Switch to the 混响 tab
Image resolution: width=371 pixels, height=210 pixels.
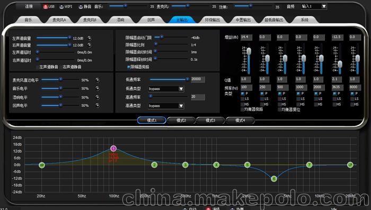[120, 20]
